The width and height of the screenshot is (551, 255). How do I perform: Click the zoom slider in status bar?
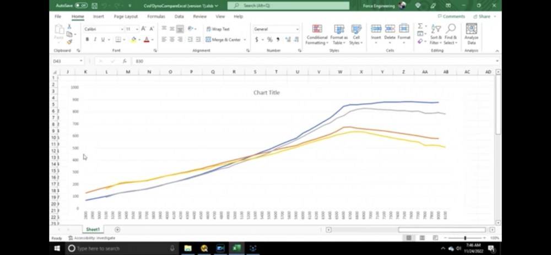(x=465, y=238)
